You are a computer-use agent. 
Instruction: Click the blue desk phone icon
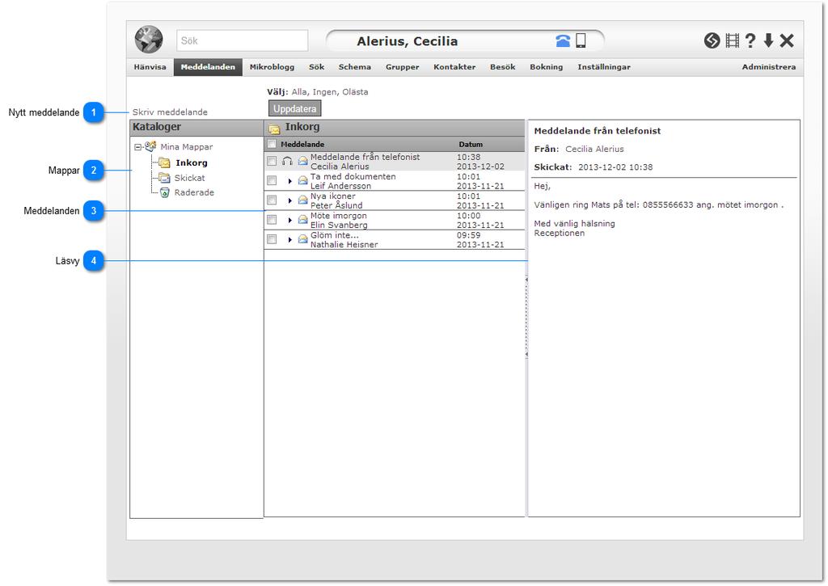(563, 40)
